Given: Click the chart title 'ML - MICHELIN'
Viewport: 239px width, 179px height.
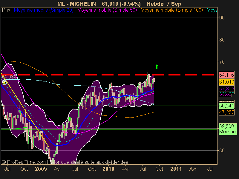Looking at the screenshot, I should coord(76,4).
